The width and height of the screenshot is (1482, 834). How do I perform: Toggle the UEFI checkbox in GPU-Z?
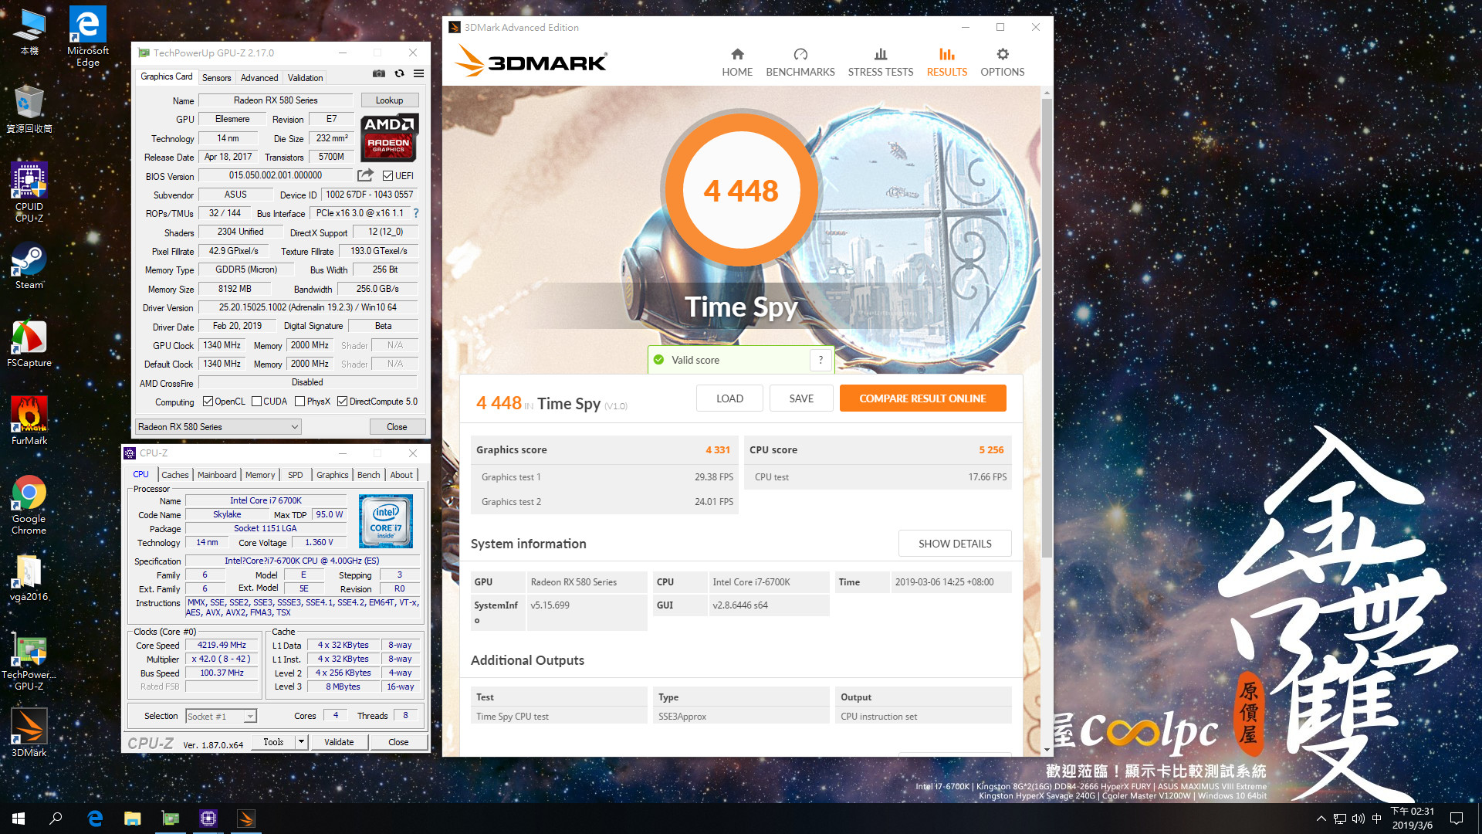click(388, 176)
